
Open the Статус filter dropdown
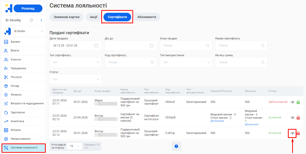click(75, 79)
